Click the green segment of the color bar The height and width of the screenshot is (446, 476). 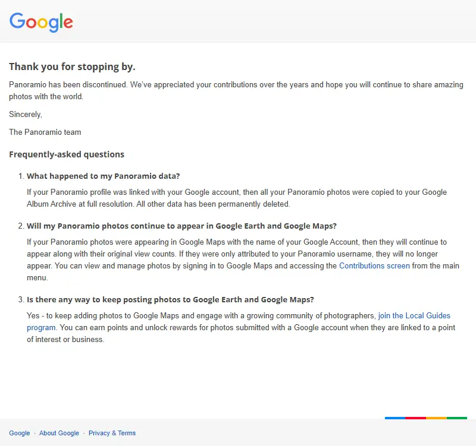[x=456, y=418]
